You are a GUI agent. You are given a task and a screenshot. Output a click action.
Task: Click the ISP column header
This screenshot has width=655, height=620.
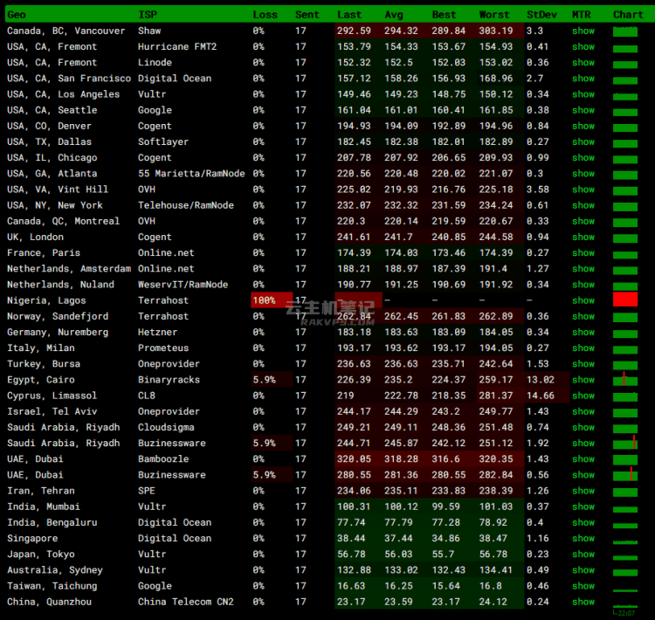click(148, 15)
